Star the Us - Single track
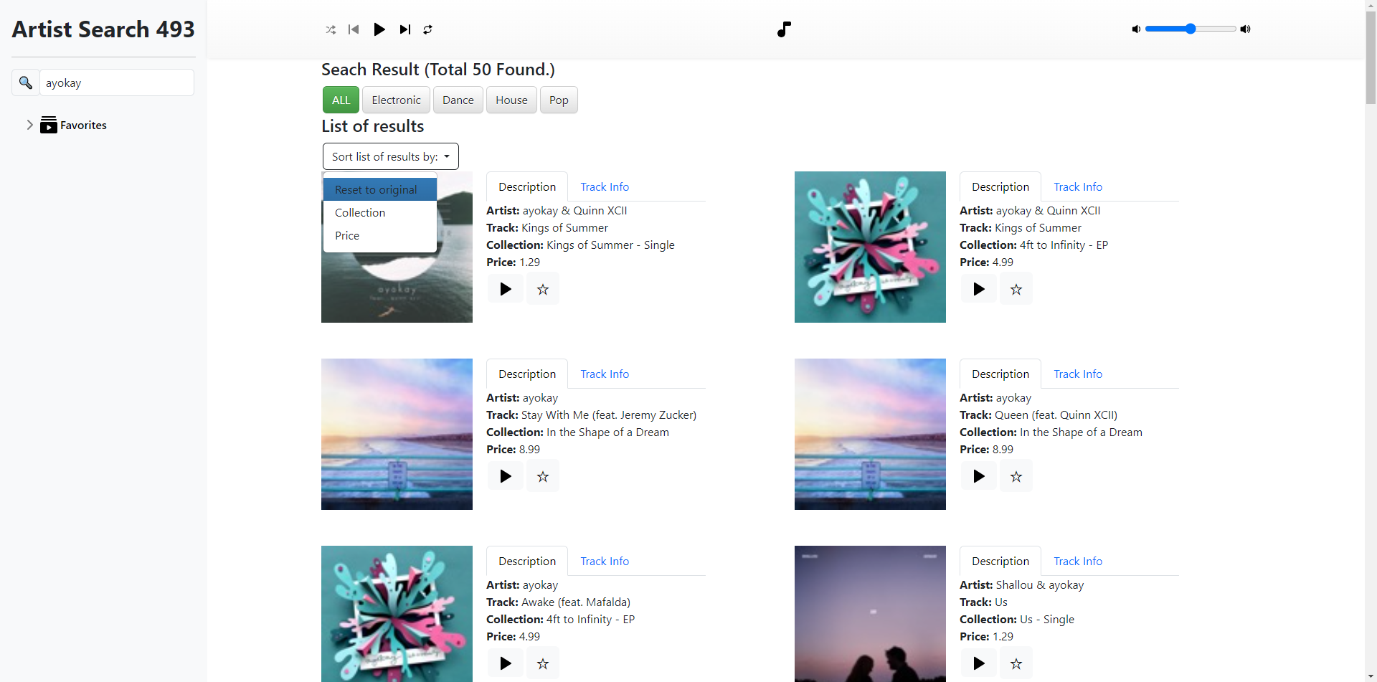The width and height of the screenshot is (1377, 682). (x=1016, y=663)
